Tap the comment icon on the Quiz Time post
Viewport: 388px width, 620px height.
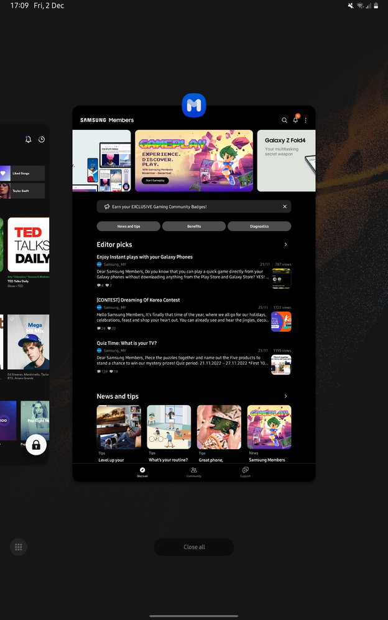99,372
